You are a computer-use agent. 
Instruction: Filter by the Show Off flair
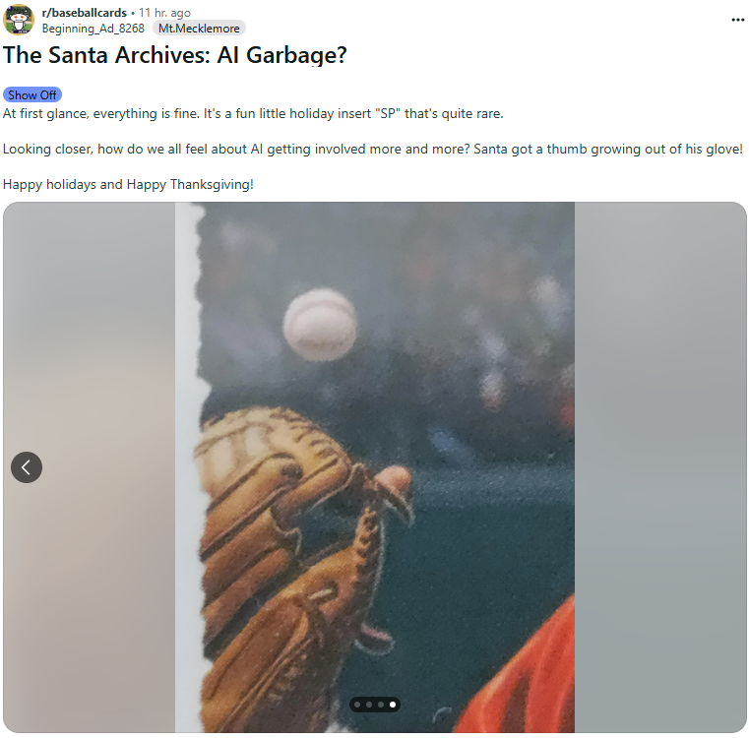[32, 95]
